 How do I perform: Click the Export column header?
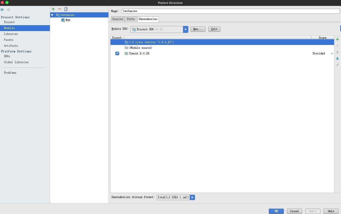coord(117,38)
